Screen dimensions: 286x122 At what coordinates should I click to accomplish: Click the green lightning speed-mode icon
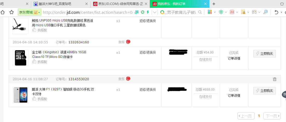click(148, 12)
